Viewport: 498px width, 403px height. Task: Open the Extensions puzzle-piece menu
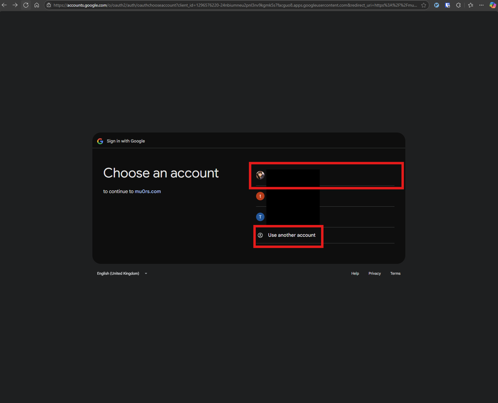[x=458, y=5]
